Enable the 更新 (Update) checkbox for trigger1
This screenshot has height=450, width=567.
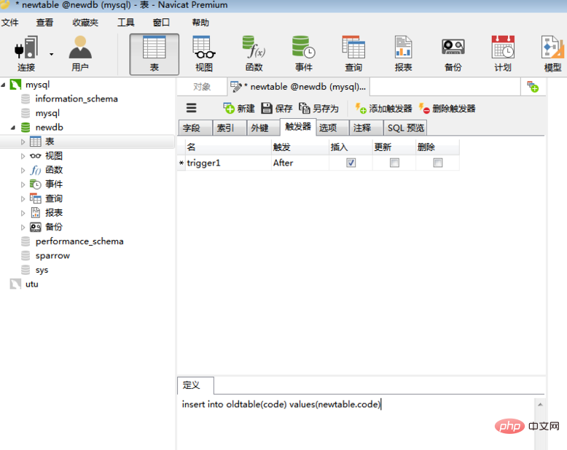tap(394, 163)
